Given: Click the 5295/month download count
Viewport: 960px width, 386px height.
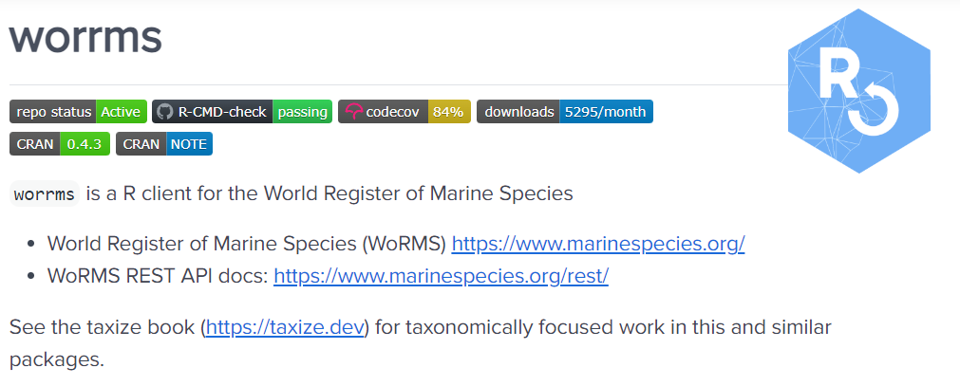Looking at the screenshot, I should point(605,112).
